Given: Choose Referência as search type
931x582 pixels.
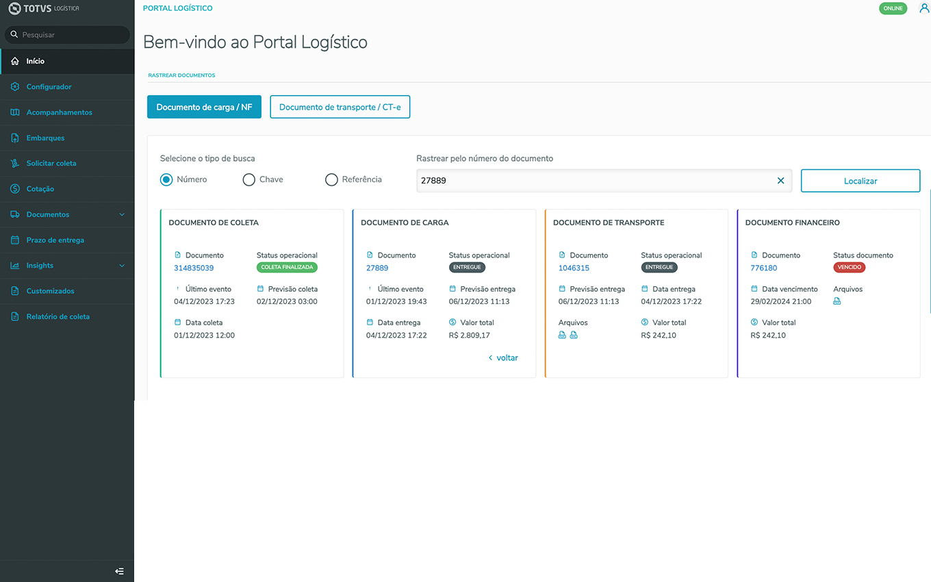Looking at the screenshot, I should pyautogui.click(x=331, y=179).
